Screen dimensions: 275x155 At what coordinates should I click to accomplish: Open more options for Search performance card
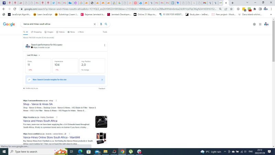(104, 45)
